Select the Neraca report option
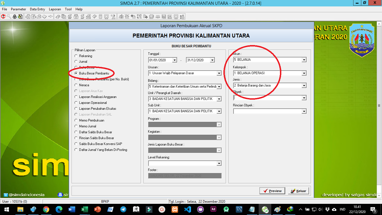Image resolution: width=382 pixels, height=215 pixels. (76, 85)
